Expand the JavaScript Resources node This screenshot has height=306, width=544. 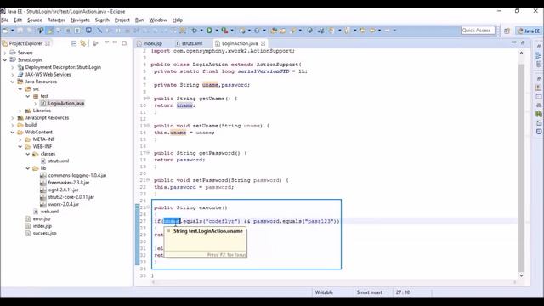coord(13,118)
